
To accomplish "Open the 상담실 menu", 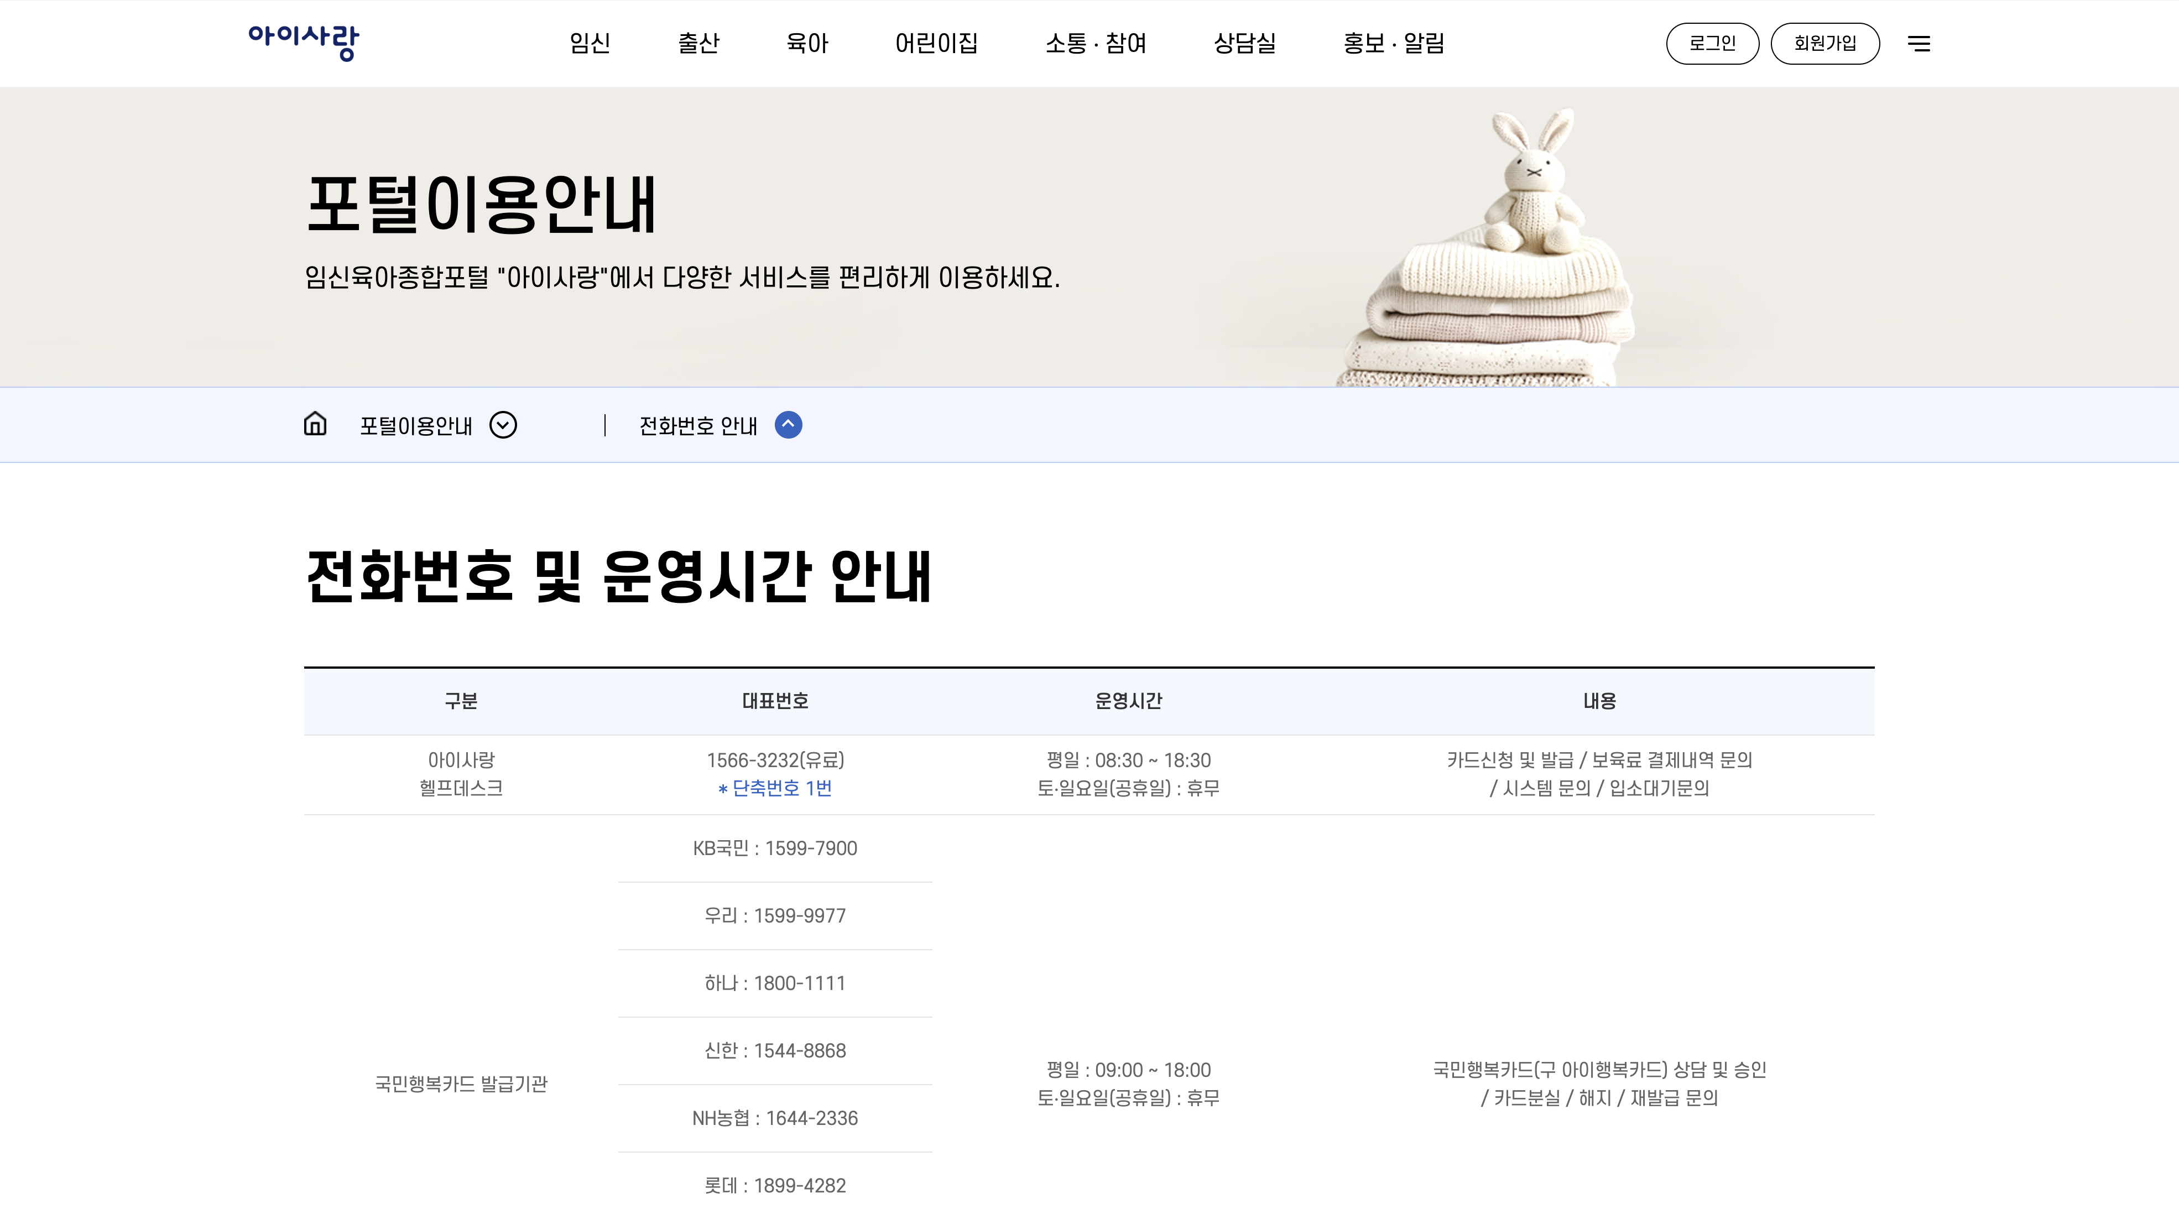I will point(1244,43).
